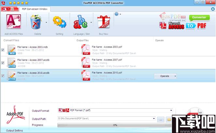Click the Output Files column header
This screenshot has height=133, width=216.
(x=83, y=40)
